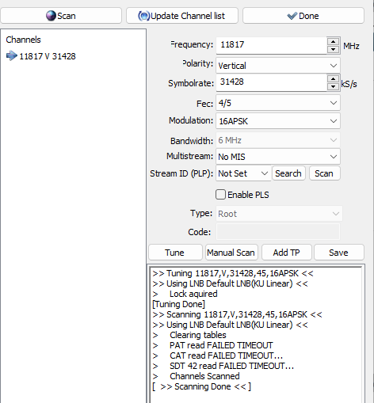Click Update Channel list button
374x403 pixels.
[x=182, y=16]
